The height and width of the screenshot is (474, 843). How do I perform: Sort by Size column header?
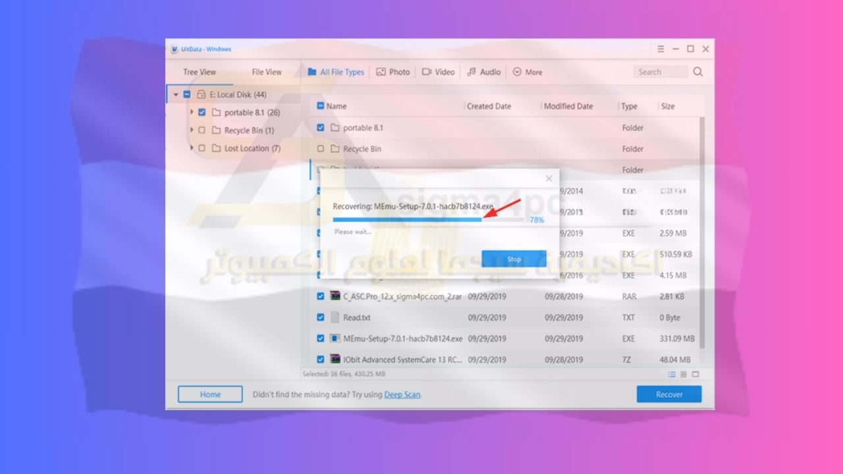tap(668, 106)
